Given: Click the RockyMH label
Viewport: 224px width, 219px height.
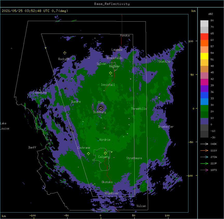Looking at the screenshot, I should tap(64, 59).
